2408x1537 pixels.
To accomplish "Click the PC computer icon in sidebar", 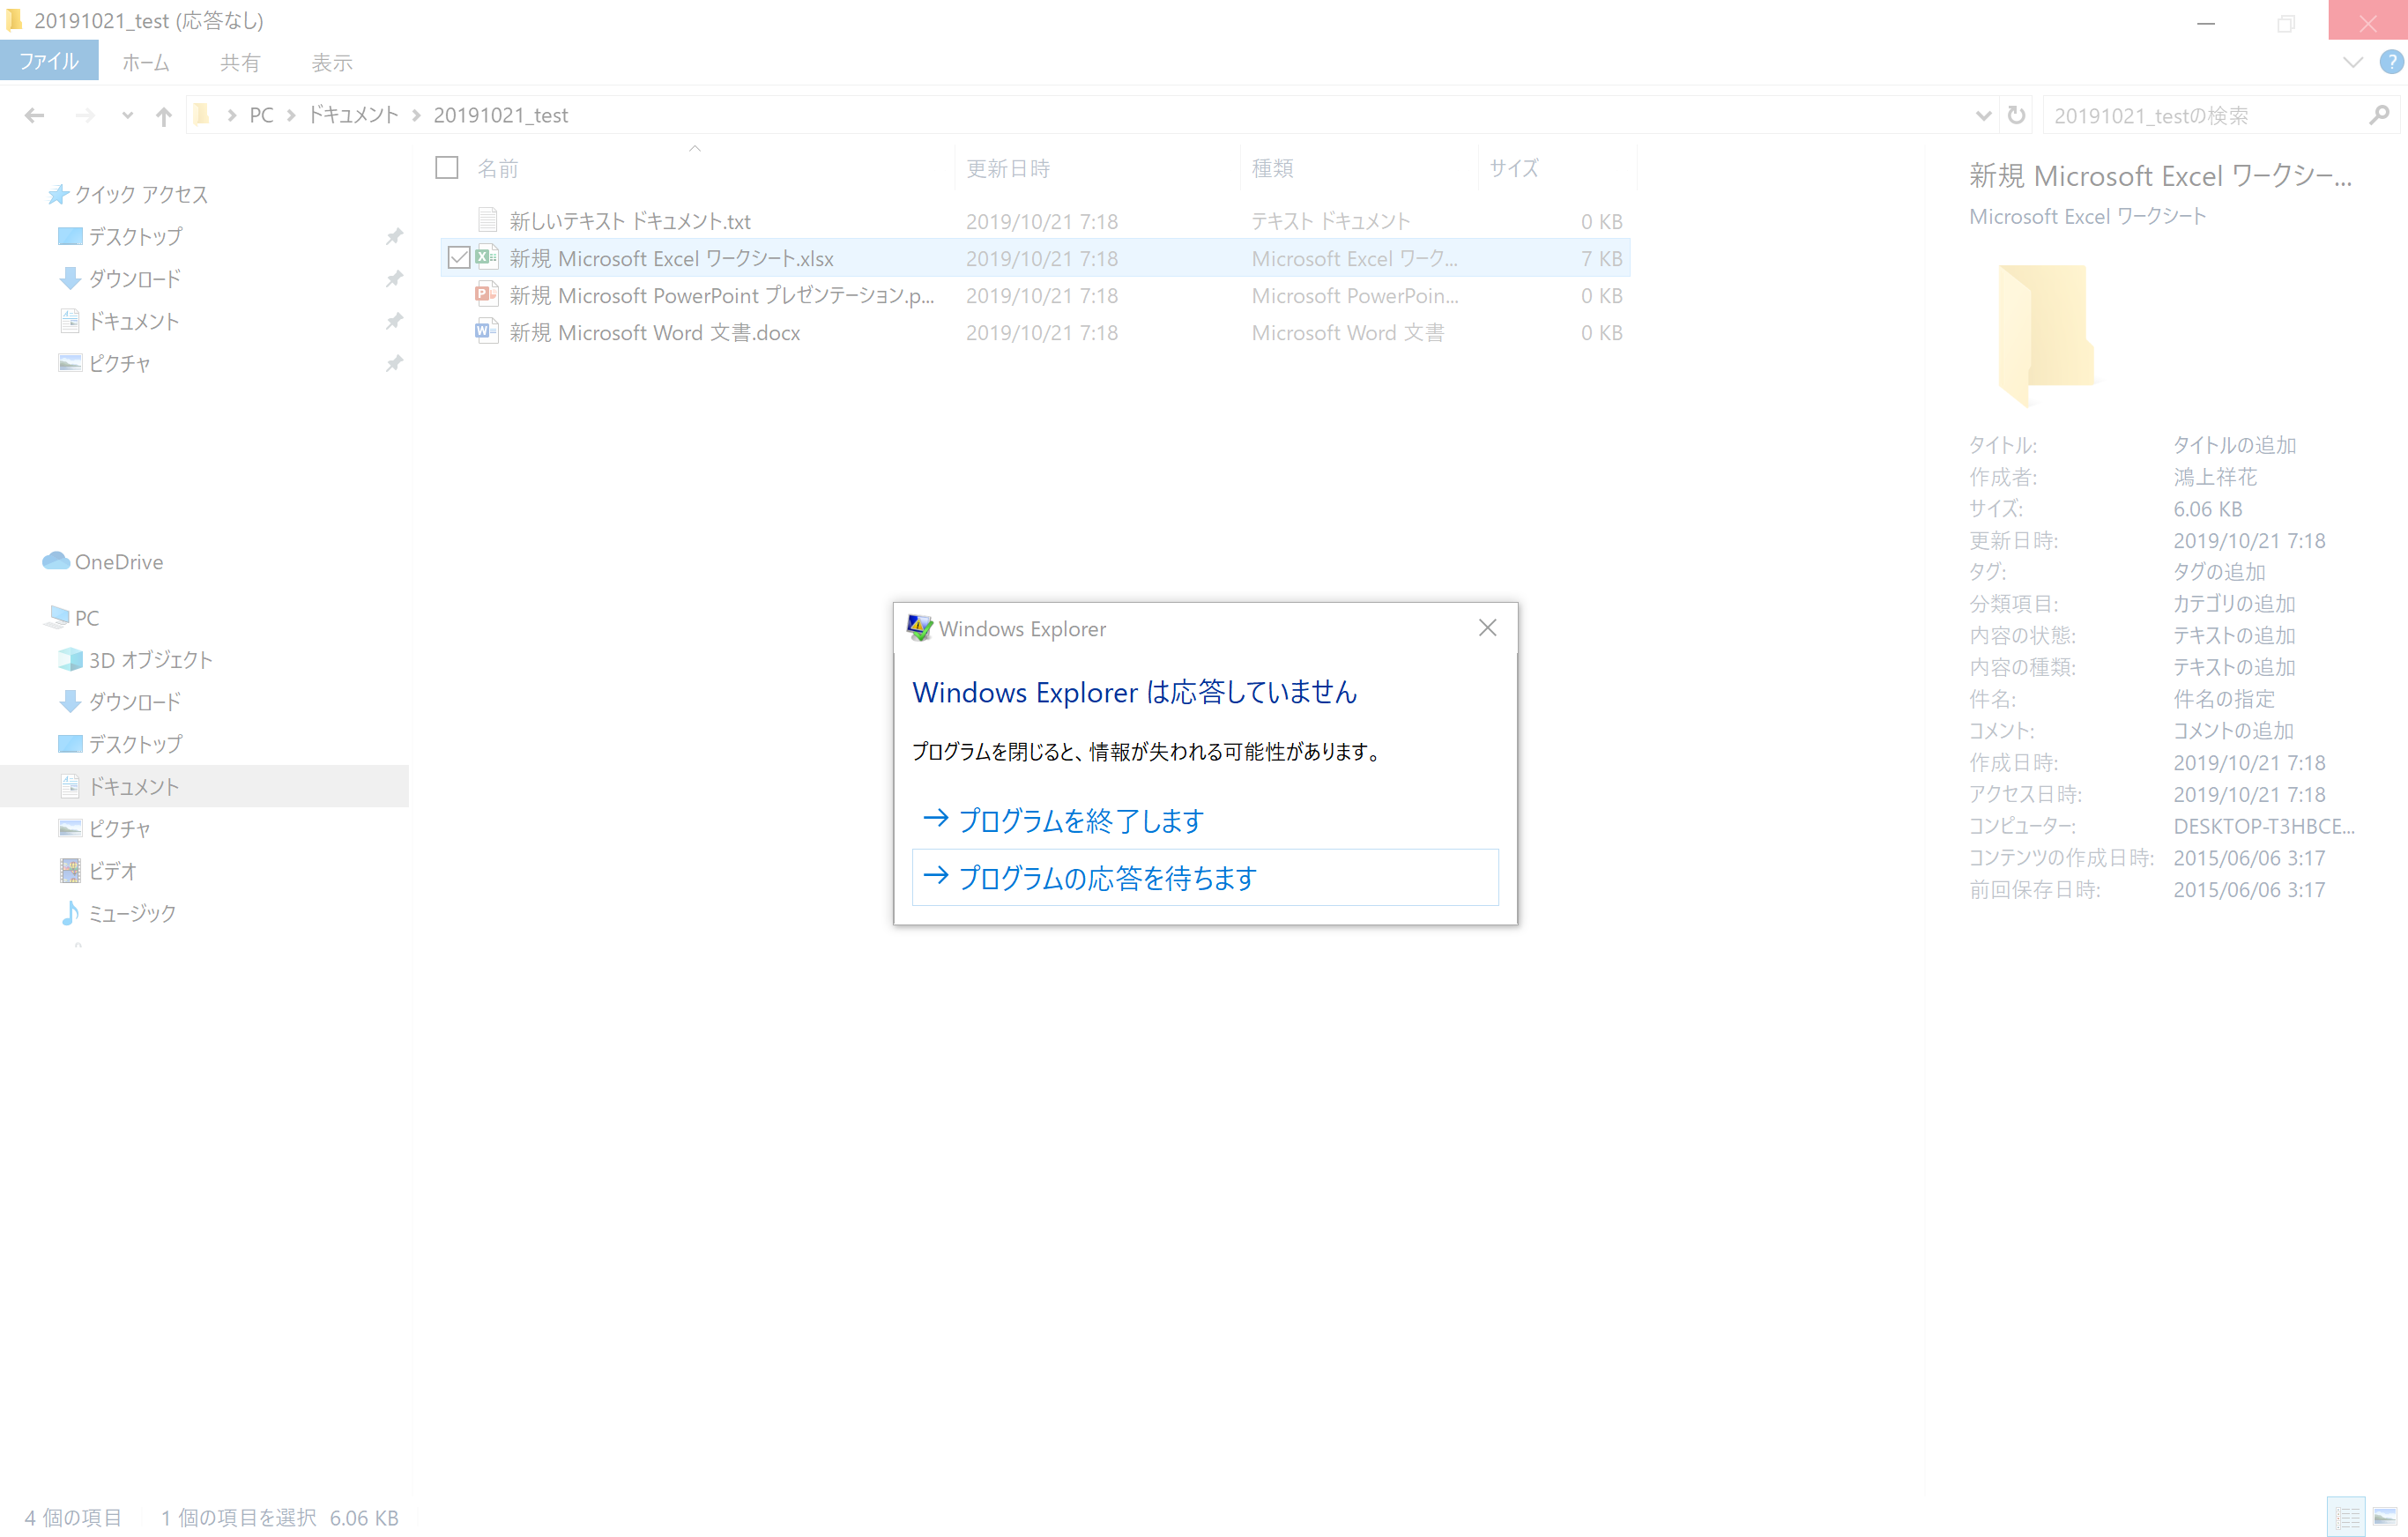I will 57,617.
